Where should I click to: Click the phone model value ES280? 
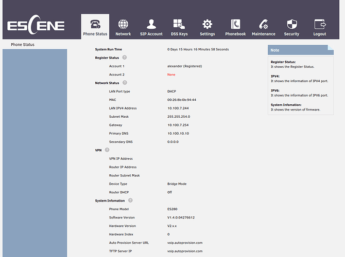(173, 209)
